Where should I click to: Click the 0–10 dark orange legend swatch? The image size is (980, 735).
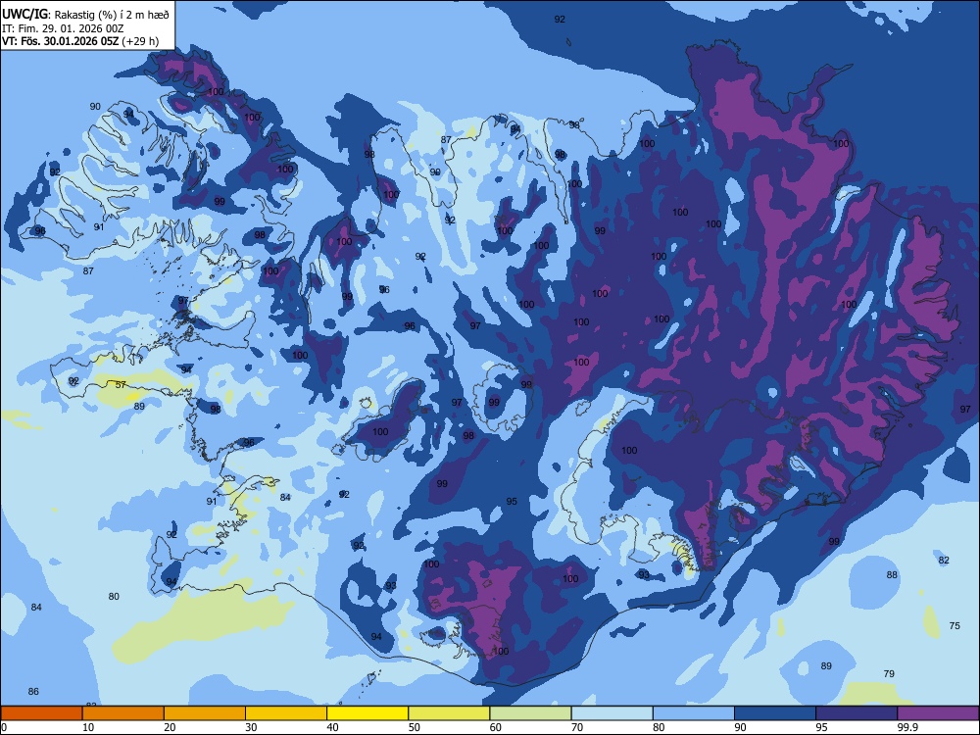coord(41,713)
